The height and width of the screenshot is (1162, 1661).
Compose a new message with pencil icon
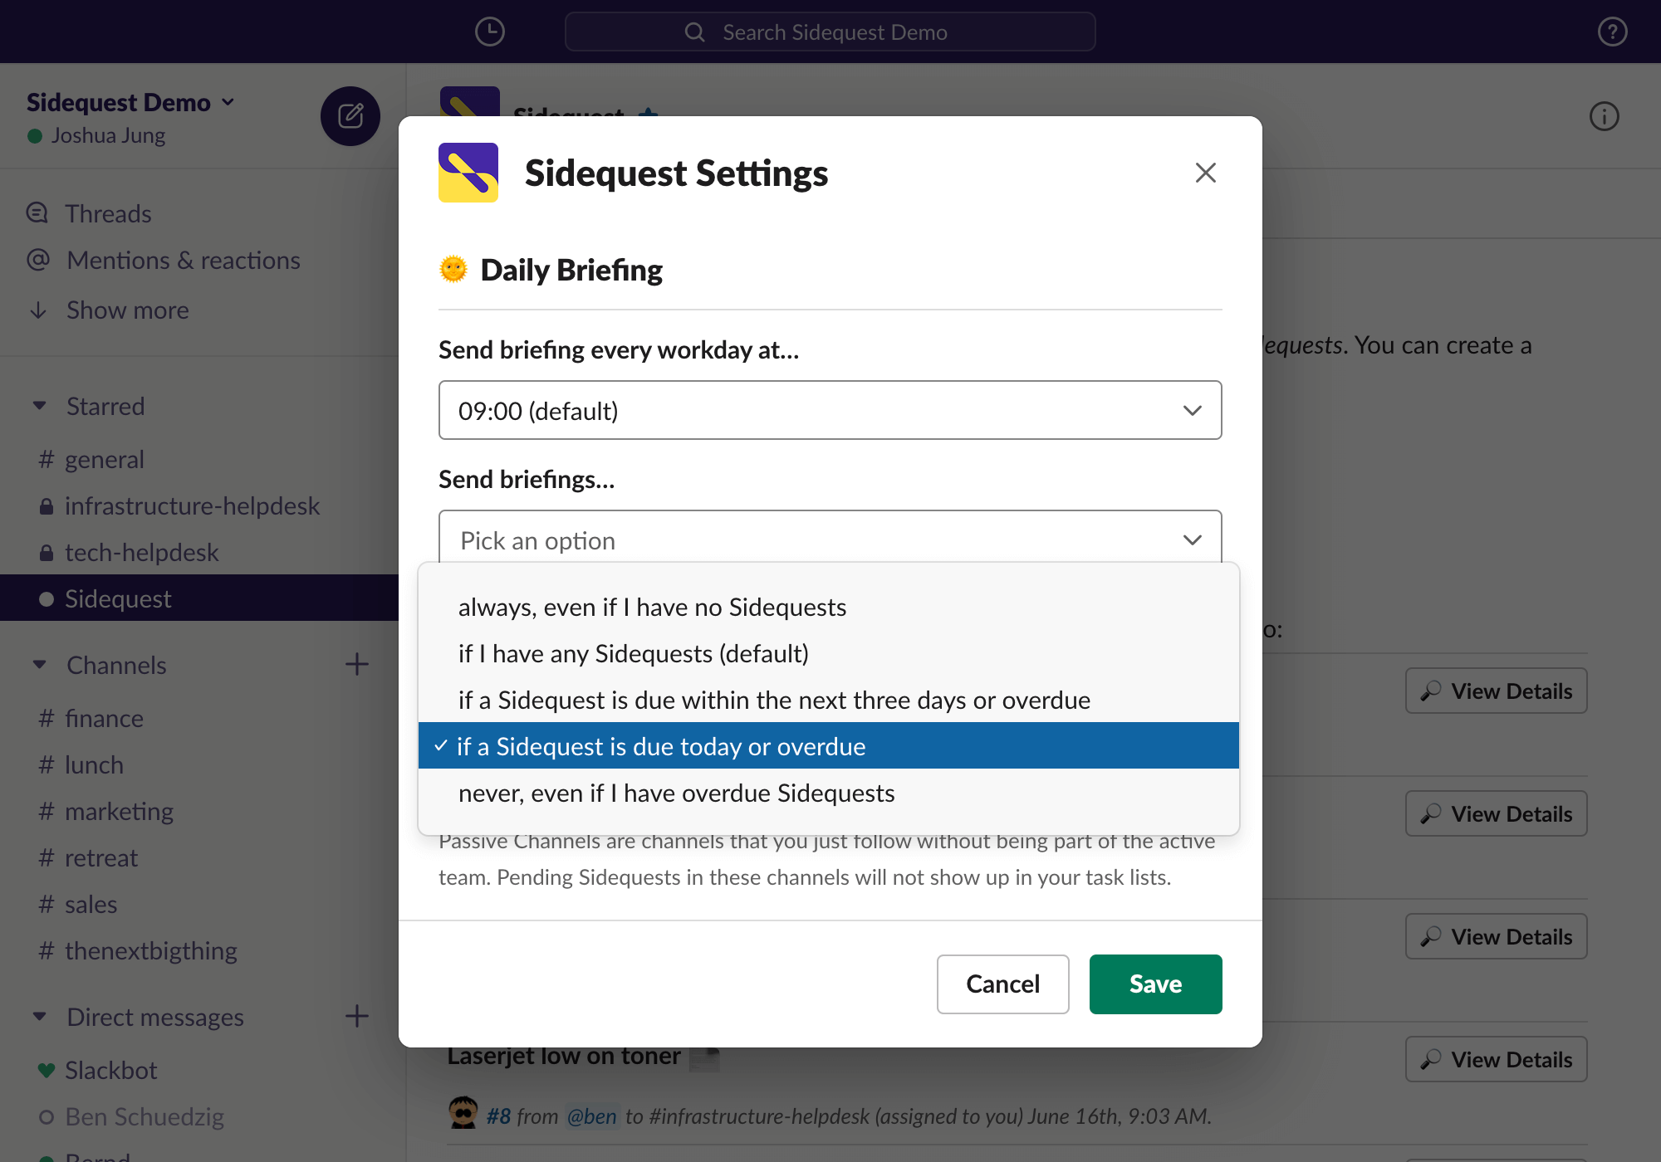(x=350, y=116)
